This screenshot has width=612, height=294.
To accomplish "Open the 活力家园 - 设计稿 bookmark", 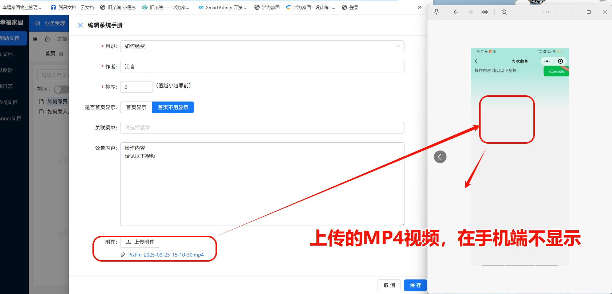I will (x=311, y=7).
